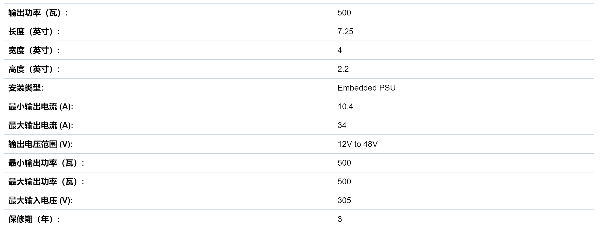Screen dimensions: 607x229
Task: Click the 最小输出电流 (A) label
Action: [x=41, y=107]
